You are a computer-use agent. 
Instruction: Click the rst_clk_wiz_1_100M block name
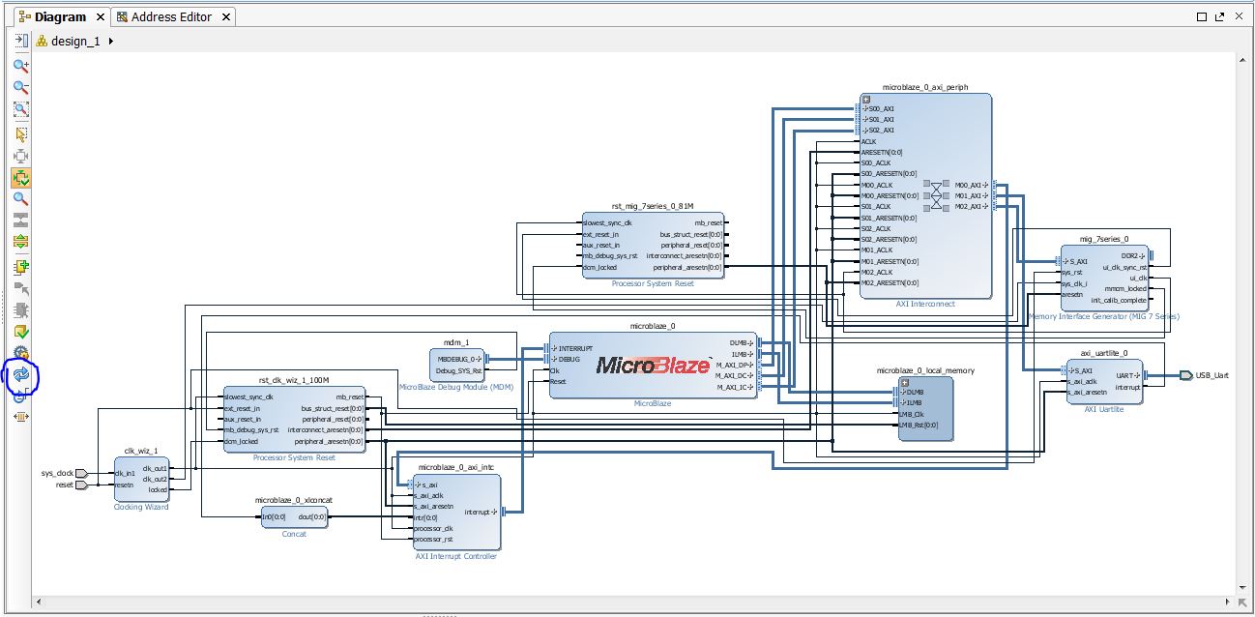(x=294, y=381)
